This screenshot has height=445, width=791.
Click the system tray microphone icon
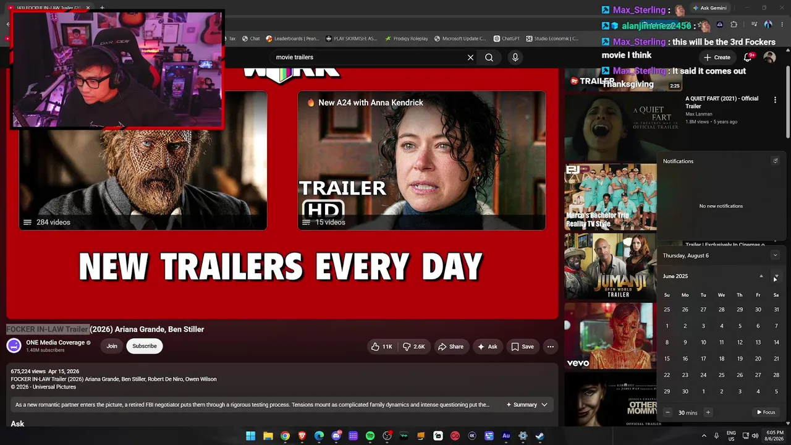pos(716,436)
